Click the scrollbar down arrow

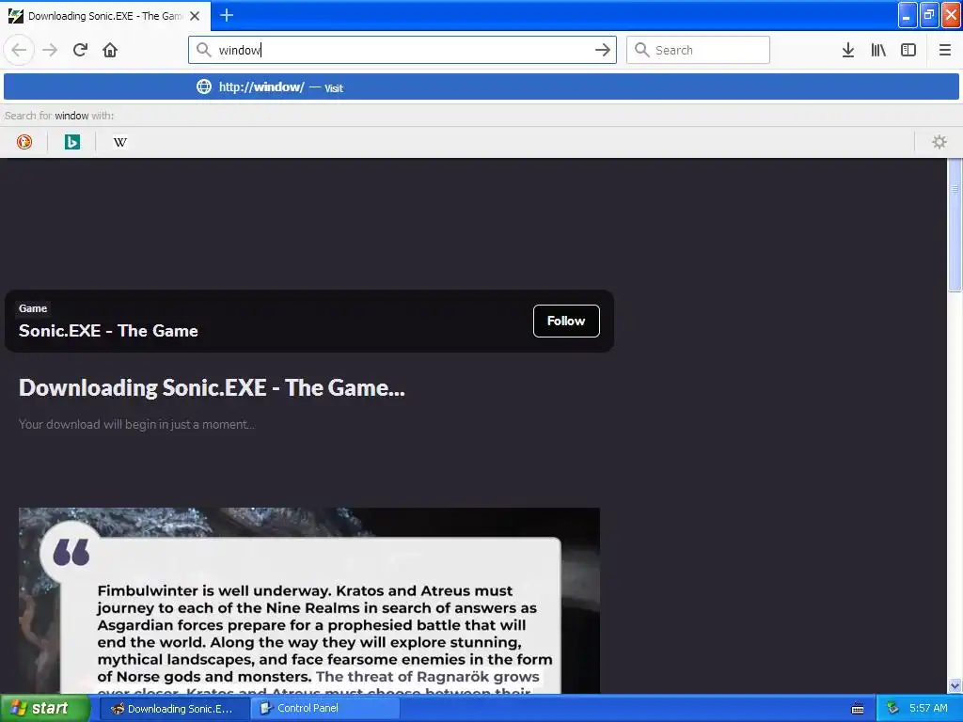pyautogui.click(x=955, y=685)
